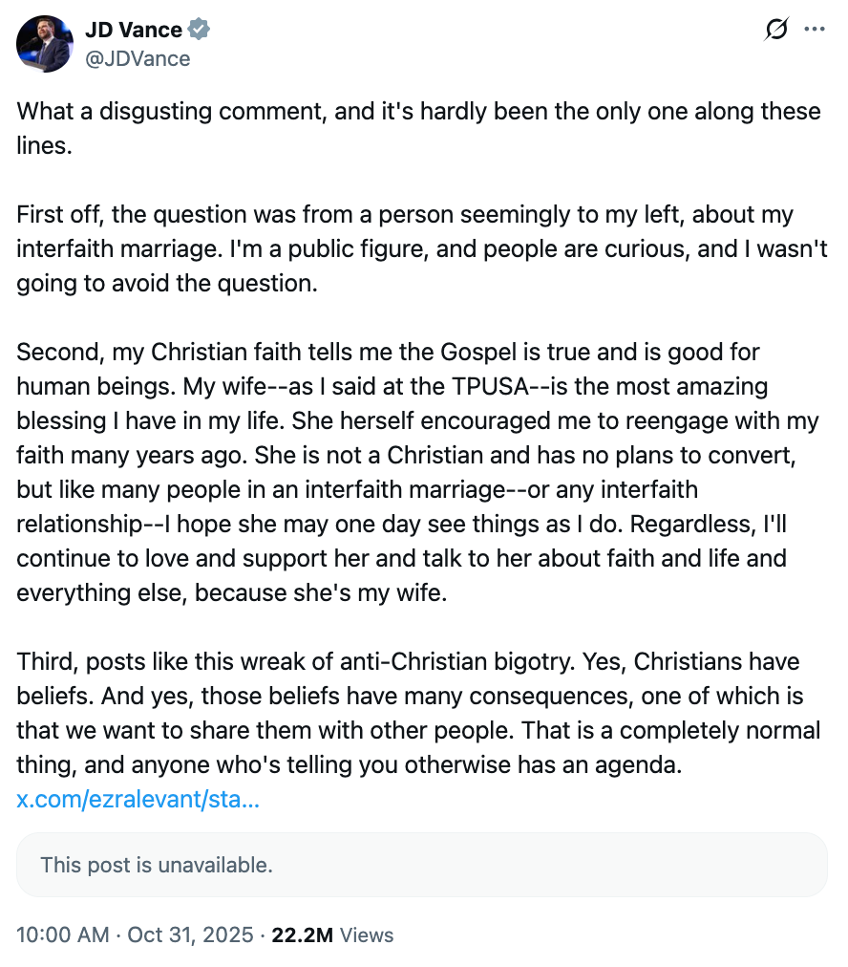Click the word TPUSA in the post
The height and width of the screenshot is (967, 848).
click(x=490, y=387)
